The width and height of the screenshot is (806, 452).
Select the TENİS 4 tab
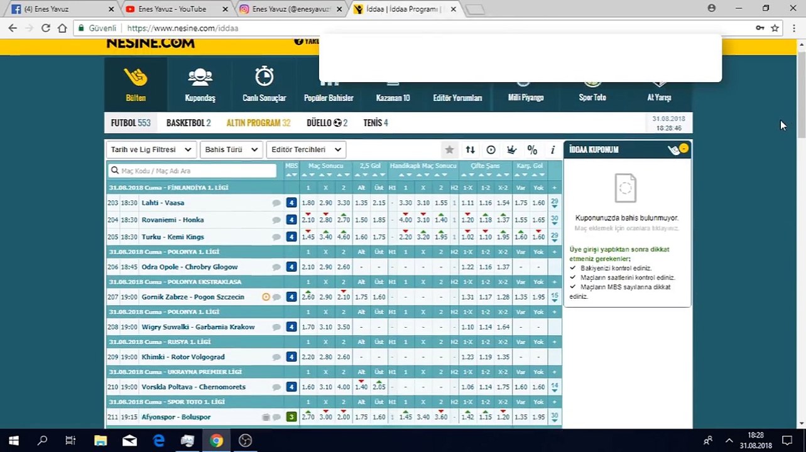[376, 123]
